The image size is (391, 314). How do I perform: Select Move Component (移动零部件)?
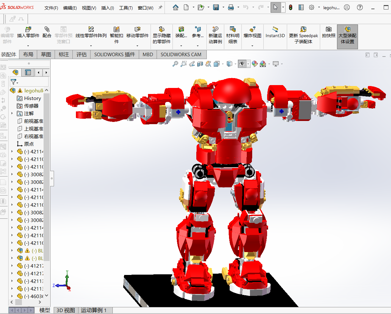[x=138, y=33]
